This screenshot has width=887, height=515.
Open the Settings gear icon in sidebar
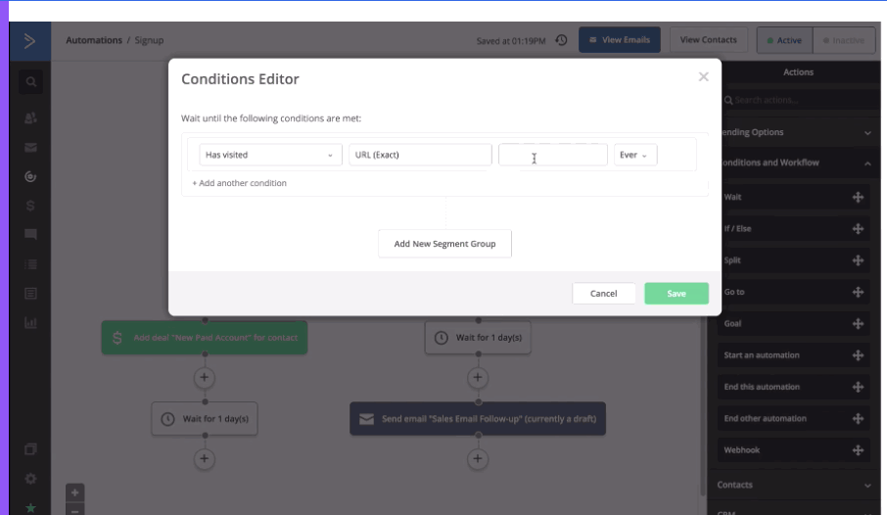coord(30,479)
